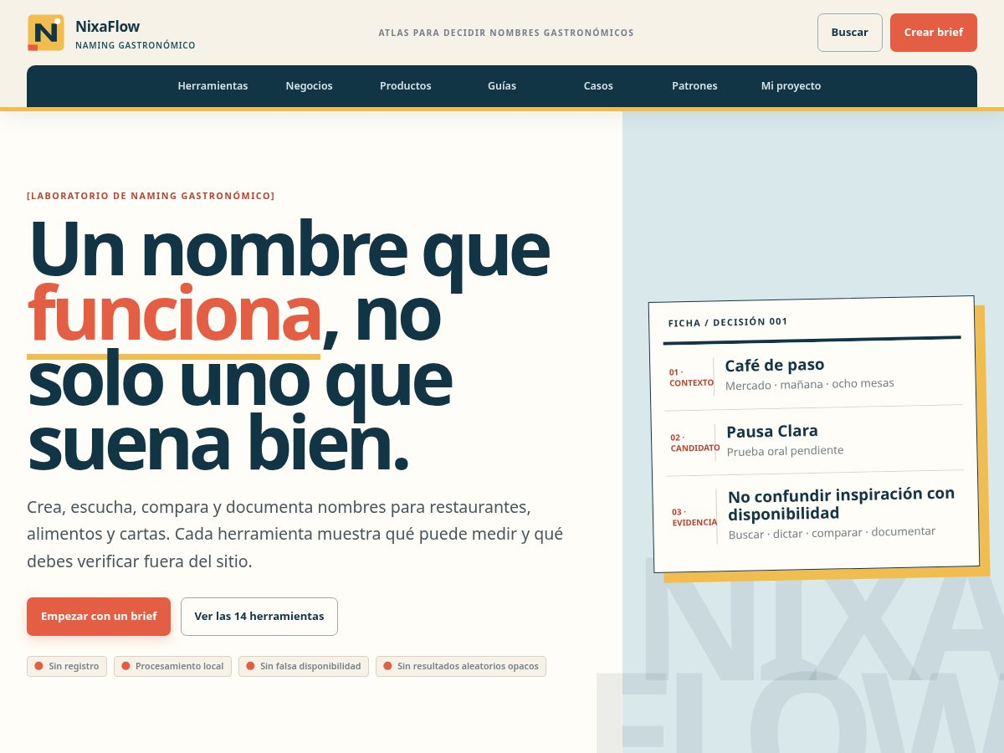
Task: Click the Naming gastronómico subtitle
Action: (x=136, y=45)
